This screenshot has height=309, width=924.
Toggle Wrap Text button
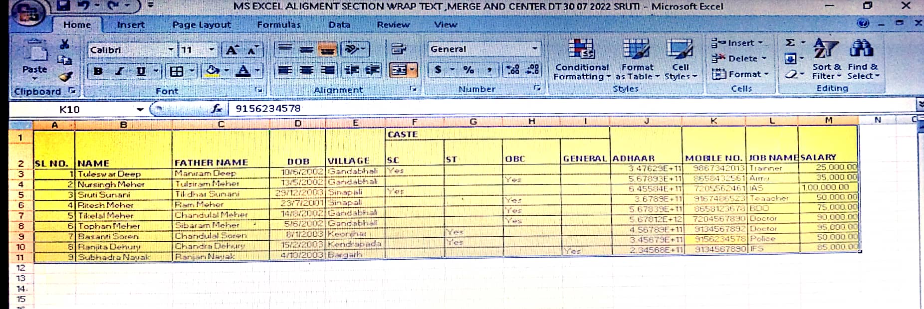pos(399,49)
